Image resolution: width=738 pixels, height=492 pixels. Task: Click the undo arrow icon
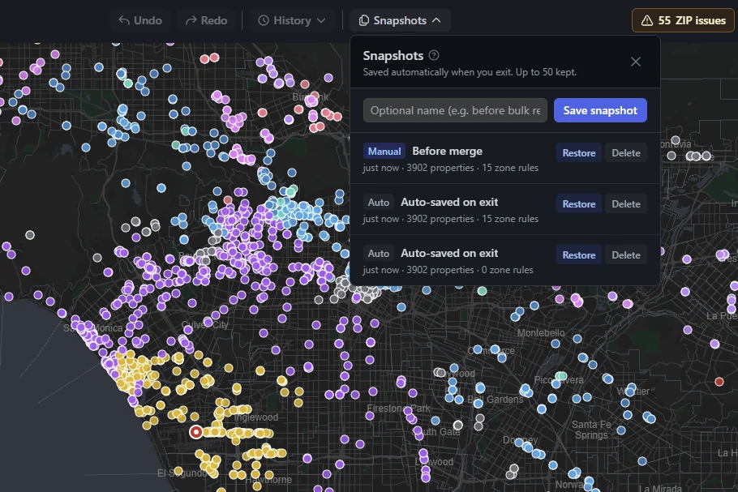pyautogui.click(x=124, y=21)
